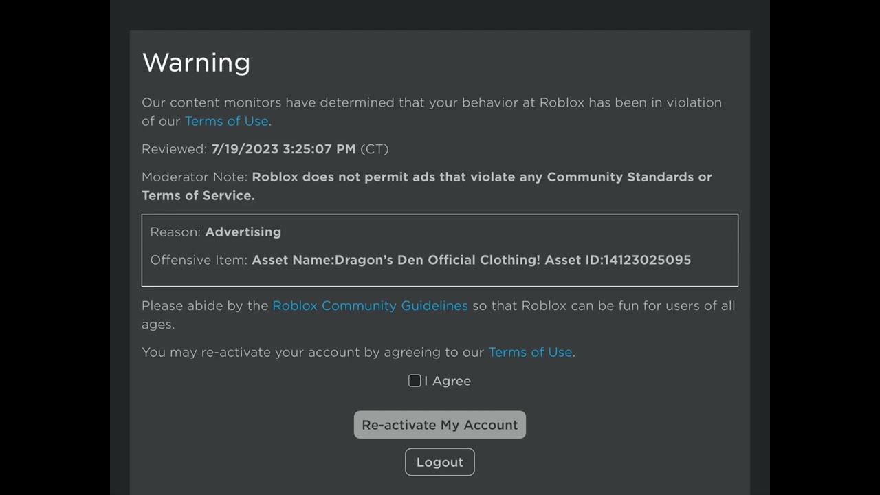
Task: Click 'You may re-activate your account' text
Action: tap(250, 352)
